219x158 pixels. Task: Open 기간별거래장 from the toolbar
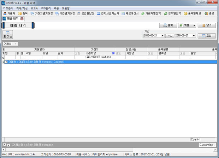(64, 13)
